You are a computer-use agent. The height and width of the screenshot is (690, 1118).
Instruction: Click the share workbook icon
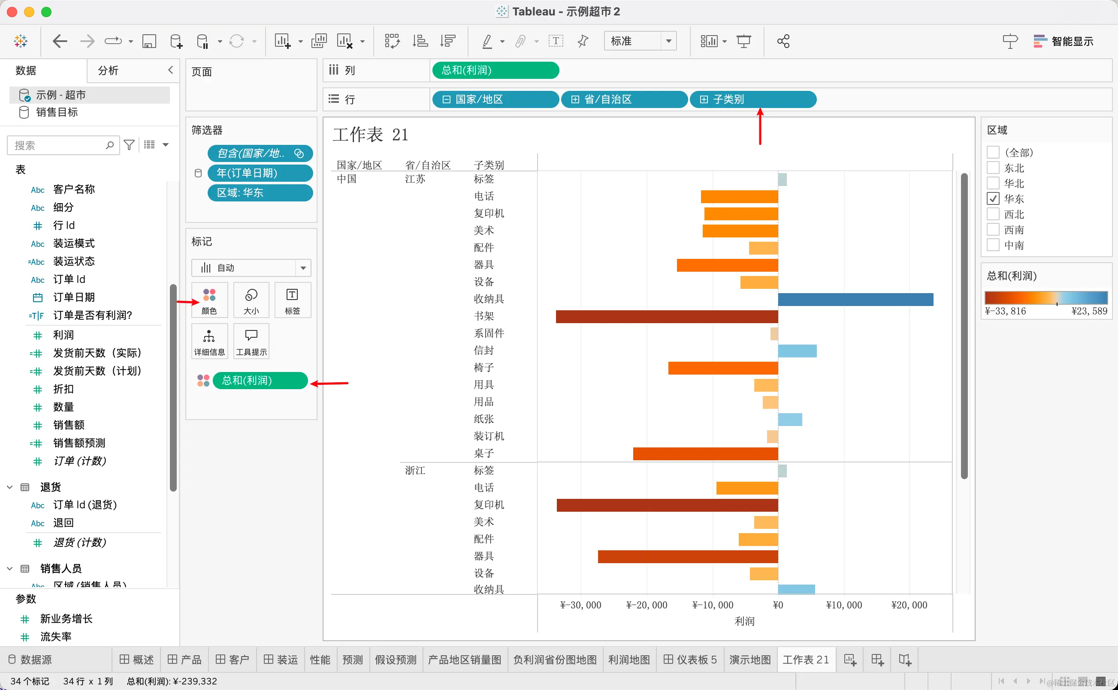point(783,41)
